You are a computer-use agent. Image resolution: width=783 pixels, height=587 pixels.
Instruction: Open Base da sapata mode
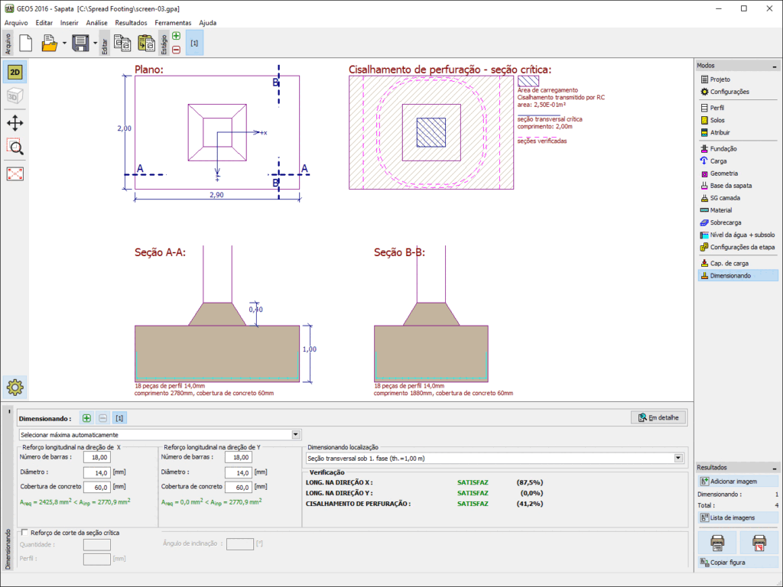[x=738, y=186]
